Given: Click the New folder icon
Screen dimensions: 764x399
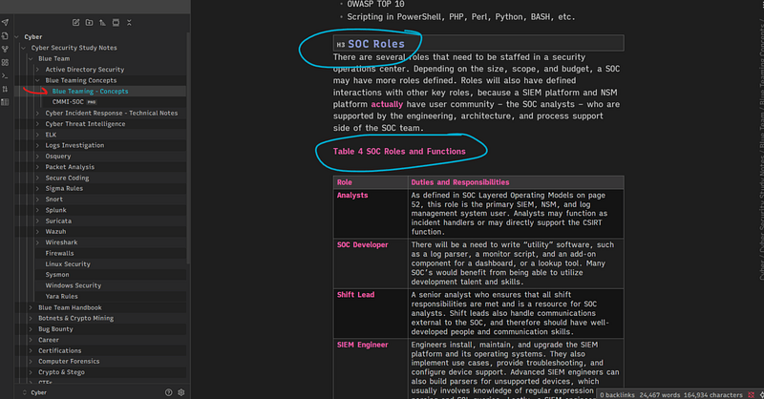Looking at the screenshot, I should (x=89, y=22).
